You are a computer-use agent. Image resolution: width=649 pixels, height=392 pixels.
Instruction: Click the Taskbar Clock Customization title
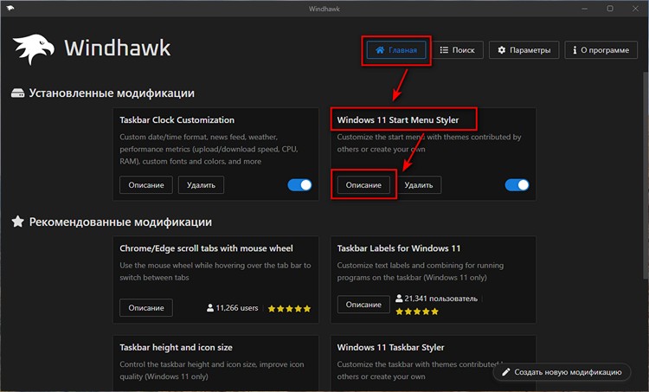pos(177,120)
